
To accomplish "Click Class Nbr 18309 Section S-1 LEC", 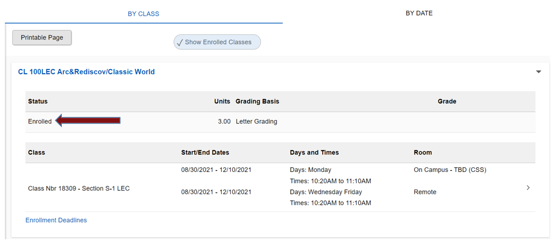I will 79,188.
